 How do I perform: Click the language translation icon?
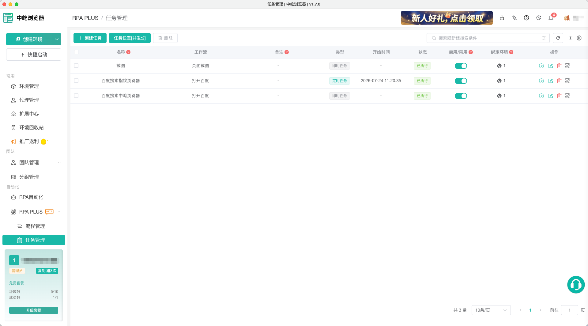click(x=514, y=18)
